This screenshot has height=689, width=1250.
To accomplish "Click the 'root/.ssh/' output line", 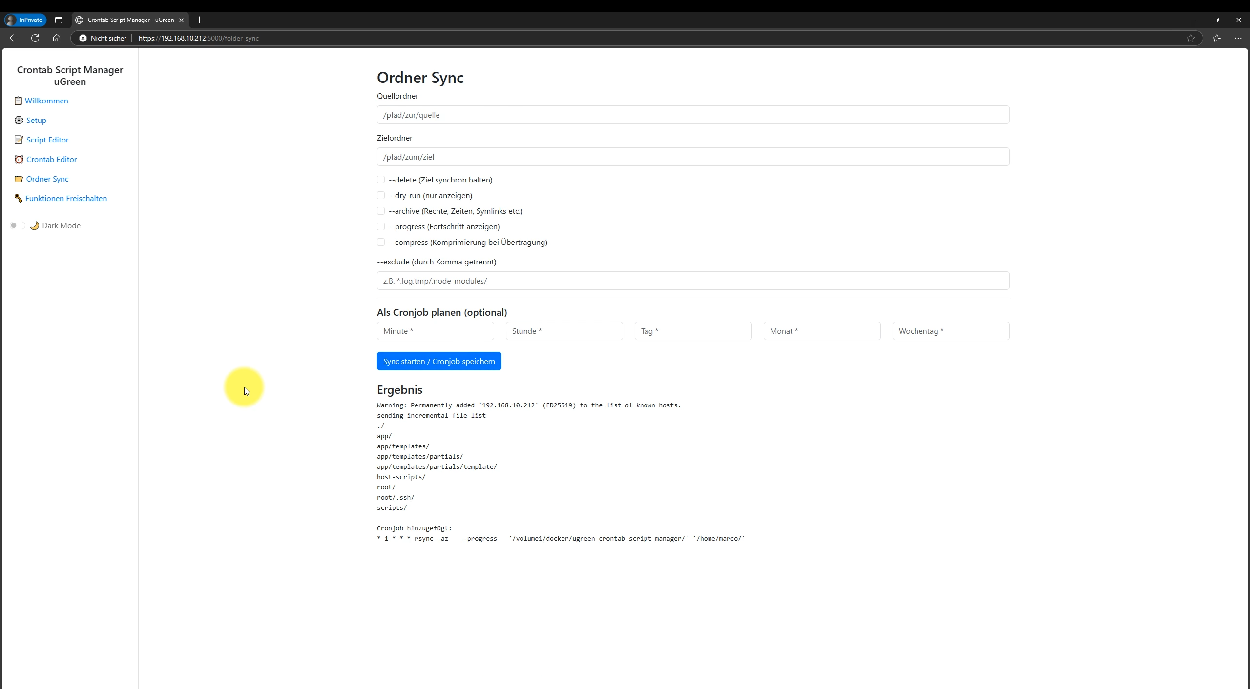I will (x=396, y=497).
